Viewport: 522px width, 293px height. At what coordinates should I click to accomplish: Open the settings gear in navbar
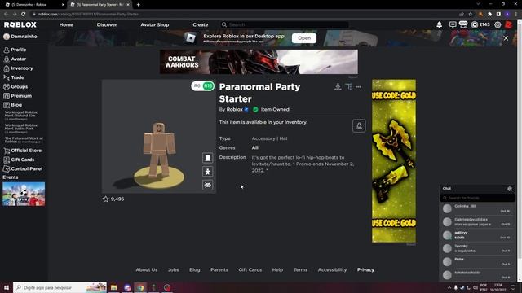(x=498, y=24)
